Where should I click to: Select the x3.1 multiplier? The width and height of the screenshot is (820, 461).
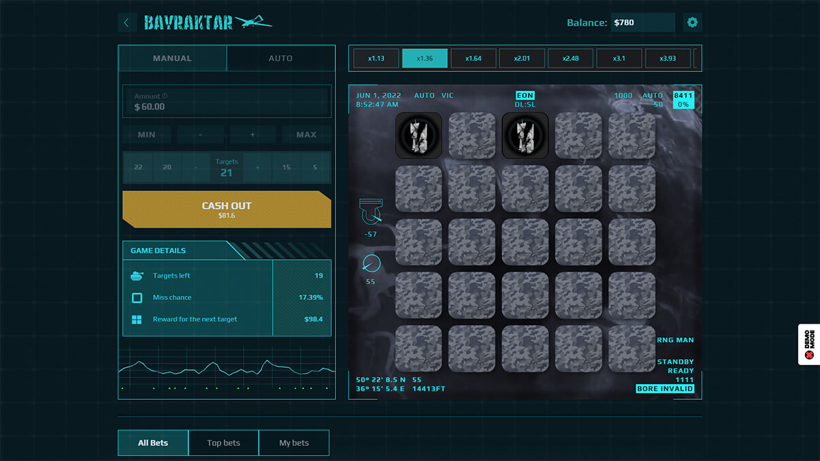619,58
